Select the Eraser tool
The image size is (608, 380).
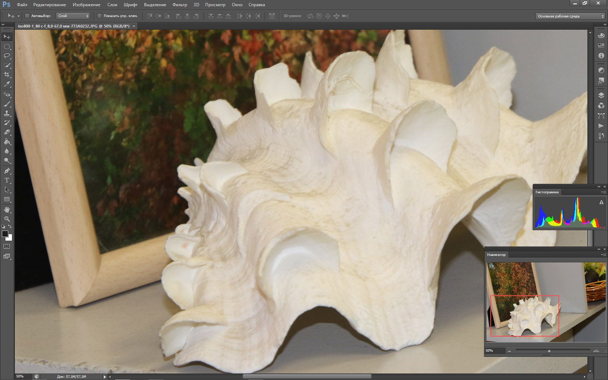click(7, 132)
